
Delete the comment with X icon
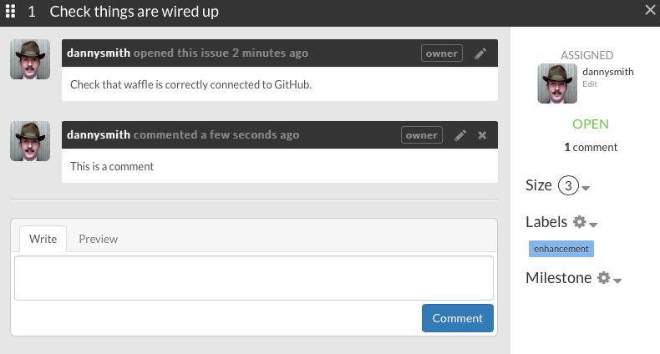coord(482,135)
